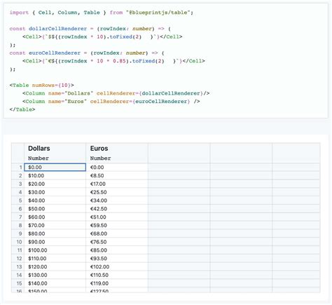
Task: Select the €34.00 cell
Action: pyautogui.click(x=117, y=201)
